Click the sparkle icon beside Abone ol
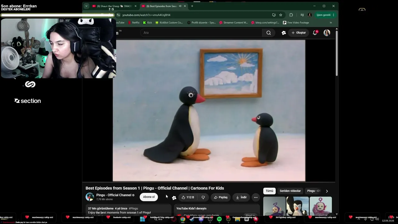The image size is (398, 224). click(174, 198)
